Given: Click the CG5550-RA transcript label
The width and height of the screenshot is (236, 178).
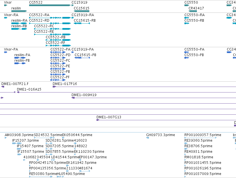Looking at the screenshot, I should point(195,15).
